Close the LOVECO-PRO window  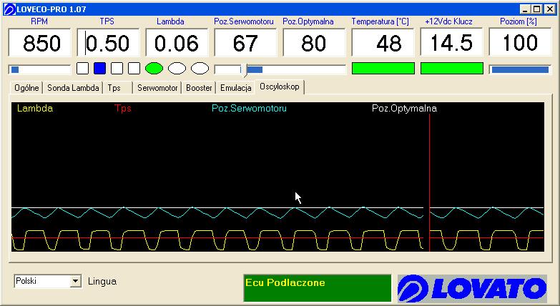tap(551, 9)
